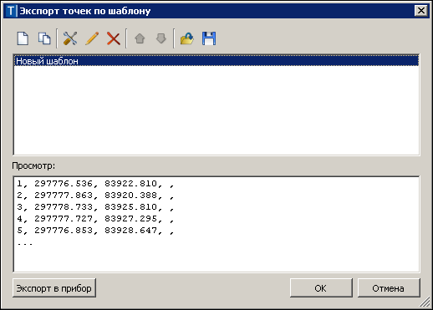Duplicate the template using the copy icon
433x310 pixels.
click(44, 38)
